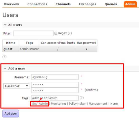Set the Management tag
Screen dimensions: 139x120
98,104
